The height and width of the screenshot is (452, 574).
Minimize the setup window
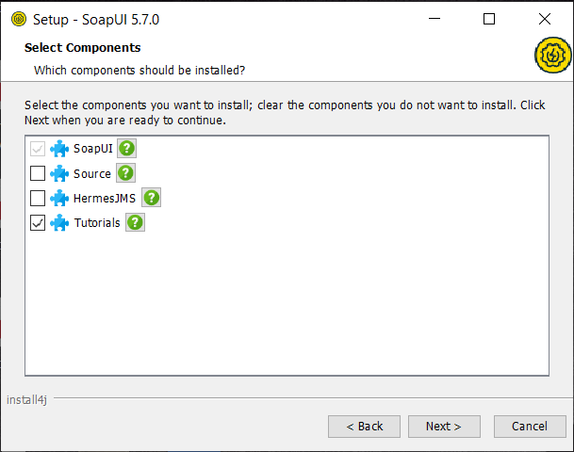[435, 19]
